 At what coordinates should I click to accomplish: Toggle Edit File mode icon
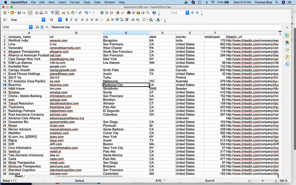tap(30, 13)
